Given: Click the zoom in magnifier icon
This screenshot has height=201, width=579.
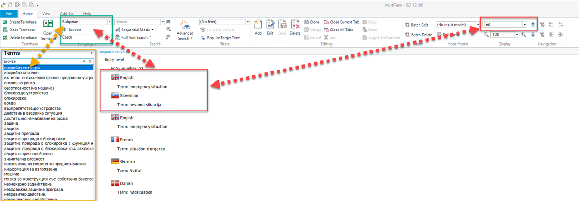Looking at the screenshot, I should point(523,35).
